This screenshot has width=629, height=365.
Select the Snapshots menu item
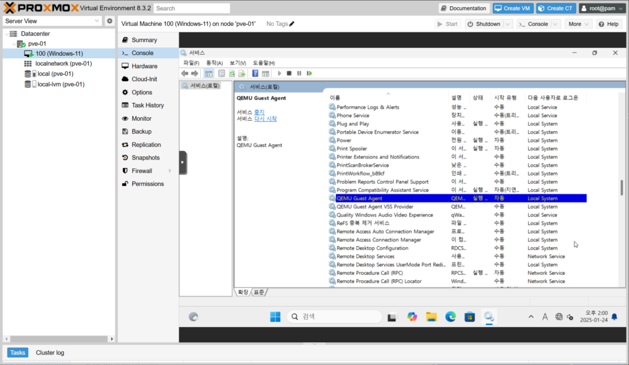[145, 158]
